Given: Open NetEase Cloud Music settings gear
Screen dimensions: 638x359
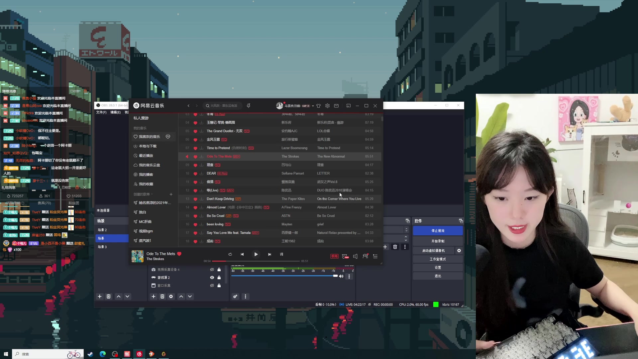Looking at the screenshot, I should click(x=327, y=106).
